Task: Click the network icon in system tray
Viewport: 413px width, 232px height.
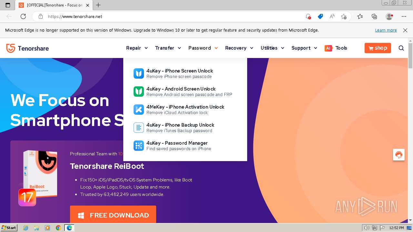Action: [x=375, y=228]
